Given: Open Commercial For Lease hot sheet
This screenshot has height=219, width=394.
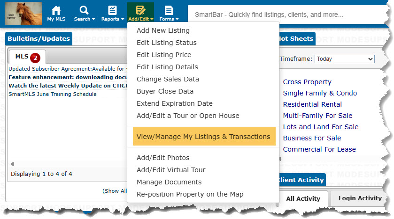Looking at the screenshot, I should 319,149.
